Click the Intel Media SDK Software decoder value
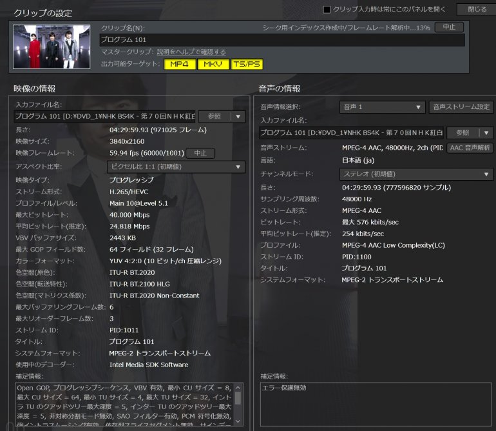 (x=149, y=365)
